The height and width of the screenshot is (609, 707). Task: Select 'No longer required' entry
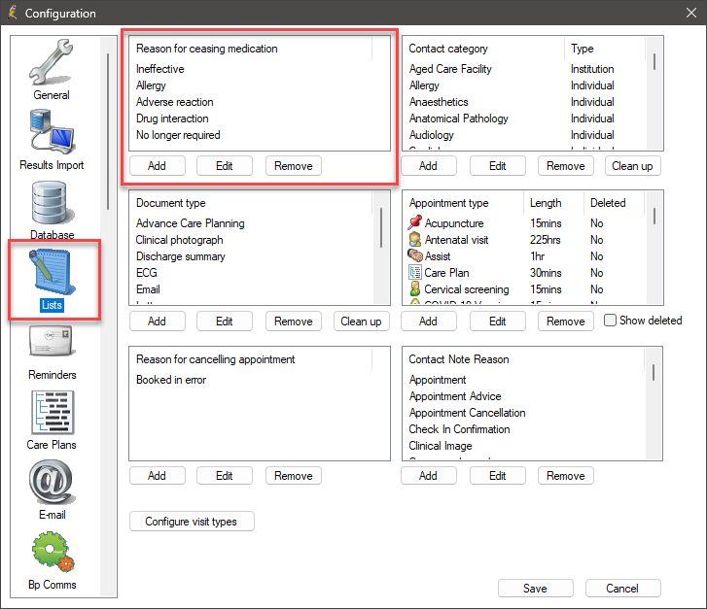pyautogui.click(x=178, y=135)
